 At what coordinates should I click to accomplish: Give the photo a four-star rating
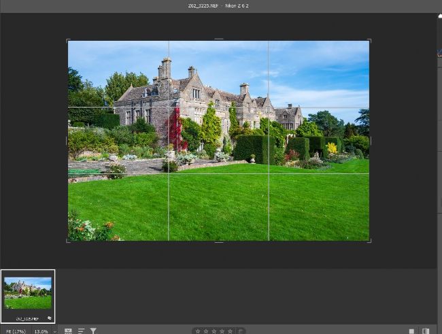coord(222,331)
